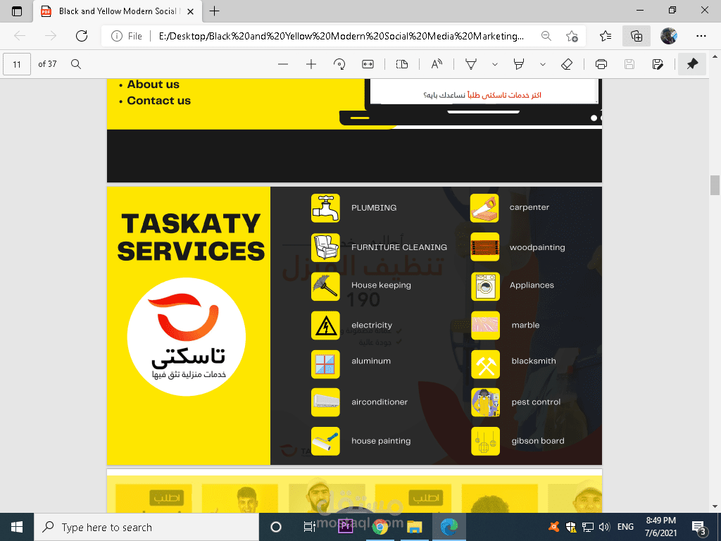This screenshot has height=541, width=721.
Task: Click the aluminum window icon
Action: coord(325,364)
